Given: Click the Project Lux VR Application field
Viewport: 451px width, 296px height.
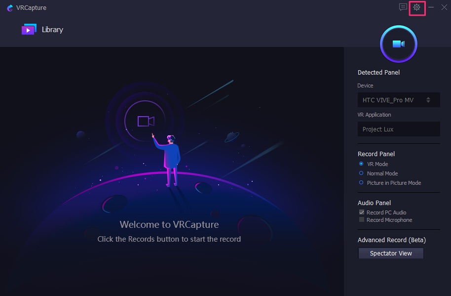Looking at the screenshot, I should (x=399, y=129).
